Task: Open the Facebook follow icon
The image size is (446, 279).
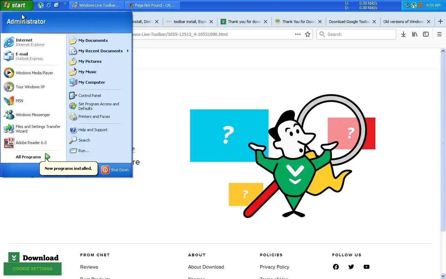Action: [x=336, y=267]
